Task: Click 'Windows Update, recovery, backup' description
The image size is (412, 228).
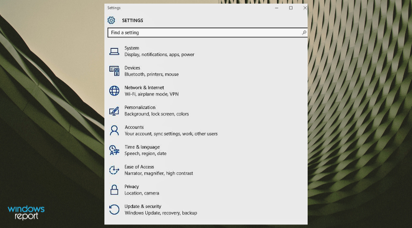Action: [x=161, y=213]
